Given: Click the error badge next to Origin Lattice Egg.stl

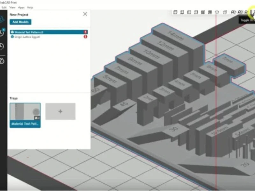Looking at the screenshot, I should click(85, 37).
